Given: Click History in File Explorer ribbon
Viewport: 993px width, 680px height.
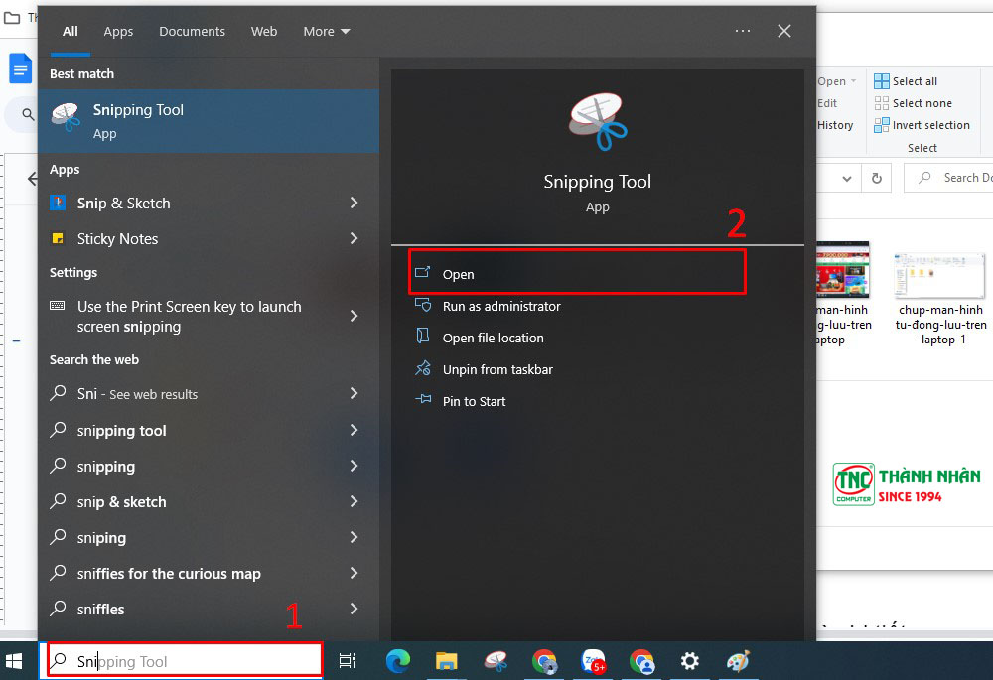Looking at the screenshot, I should click(x=835, y=125).
